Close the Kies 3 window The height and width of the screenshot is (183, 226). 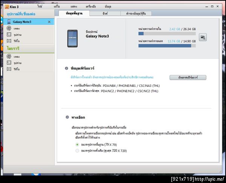(218, 6)
